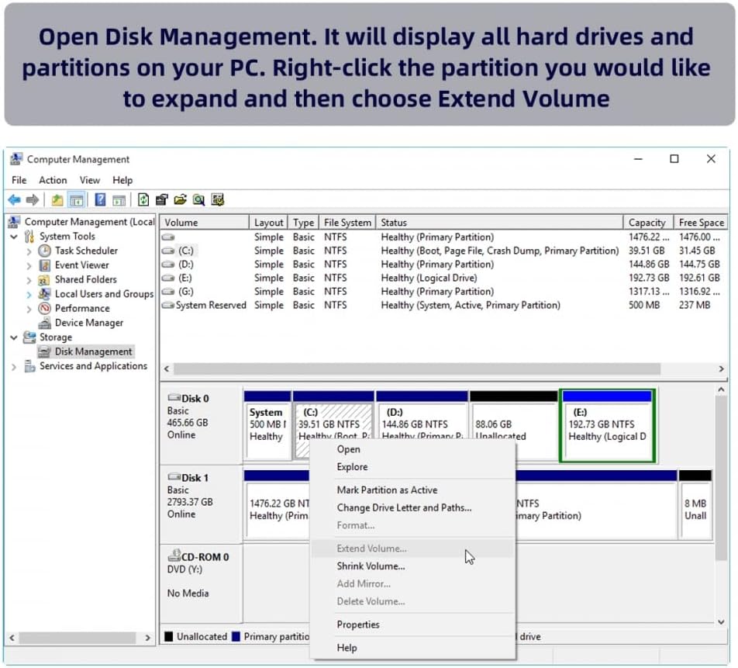This screenshot has width=738, height=668.
Task: Expand Services and Applications node
Action: (14, 366)
